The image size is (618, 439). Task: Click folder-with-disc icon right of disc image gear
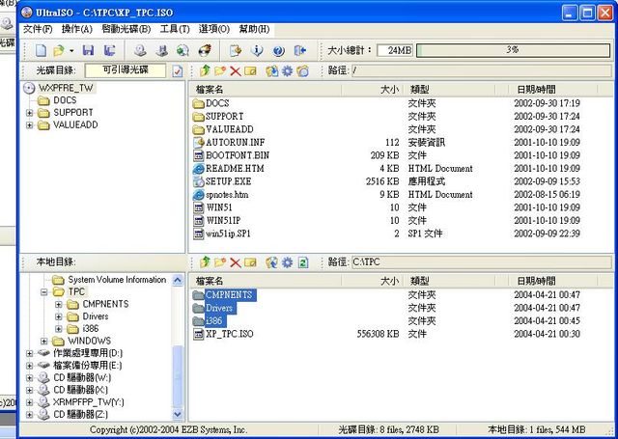coord(302,71)
